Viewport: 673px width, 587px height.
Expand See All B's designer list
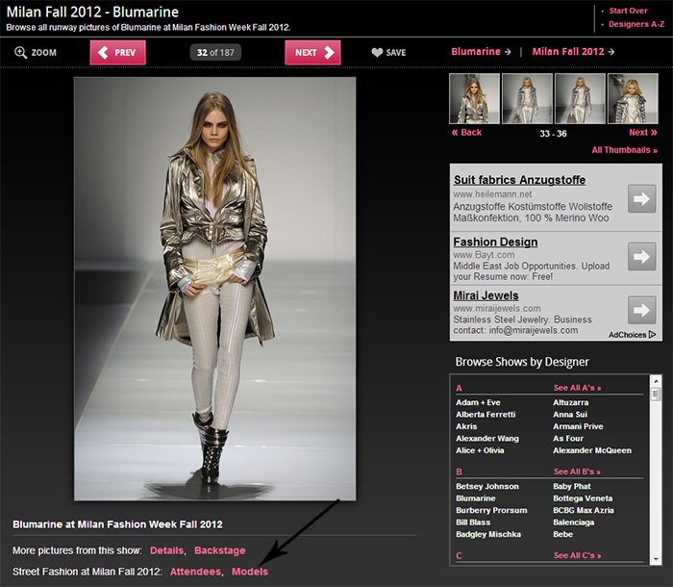[577, 472]
